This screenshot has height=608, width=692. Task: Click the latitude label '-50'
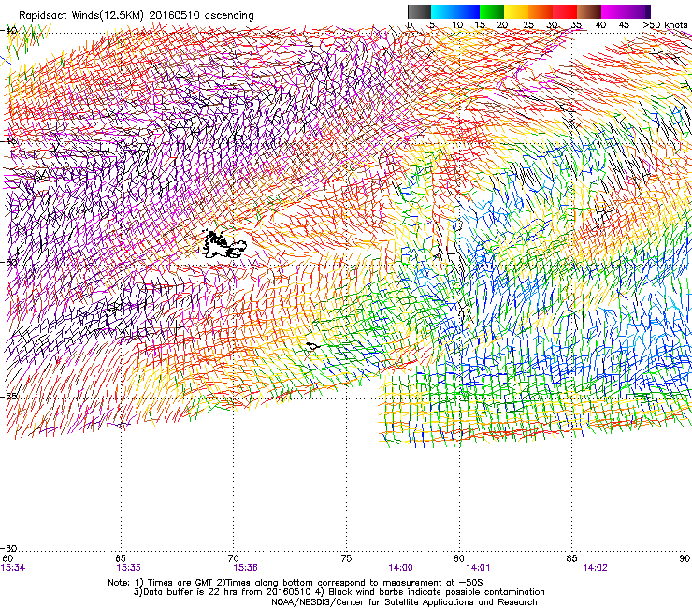[x=8, y=262]
